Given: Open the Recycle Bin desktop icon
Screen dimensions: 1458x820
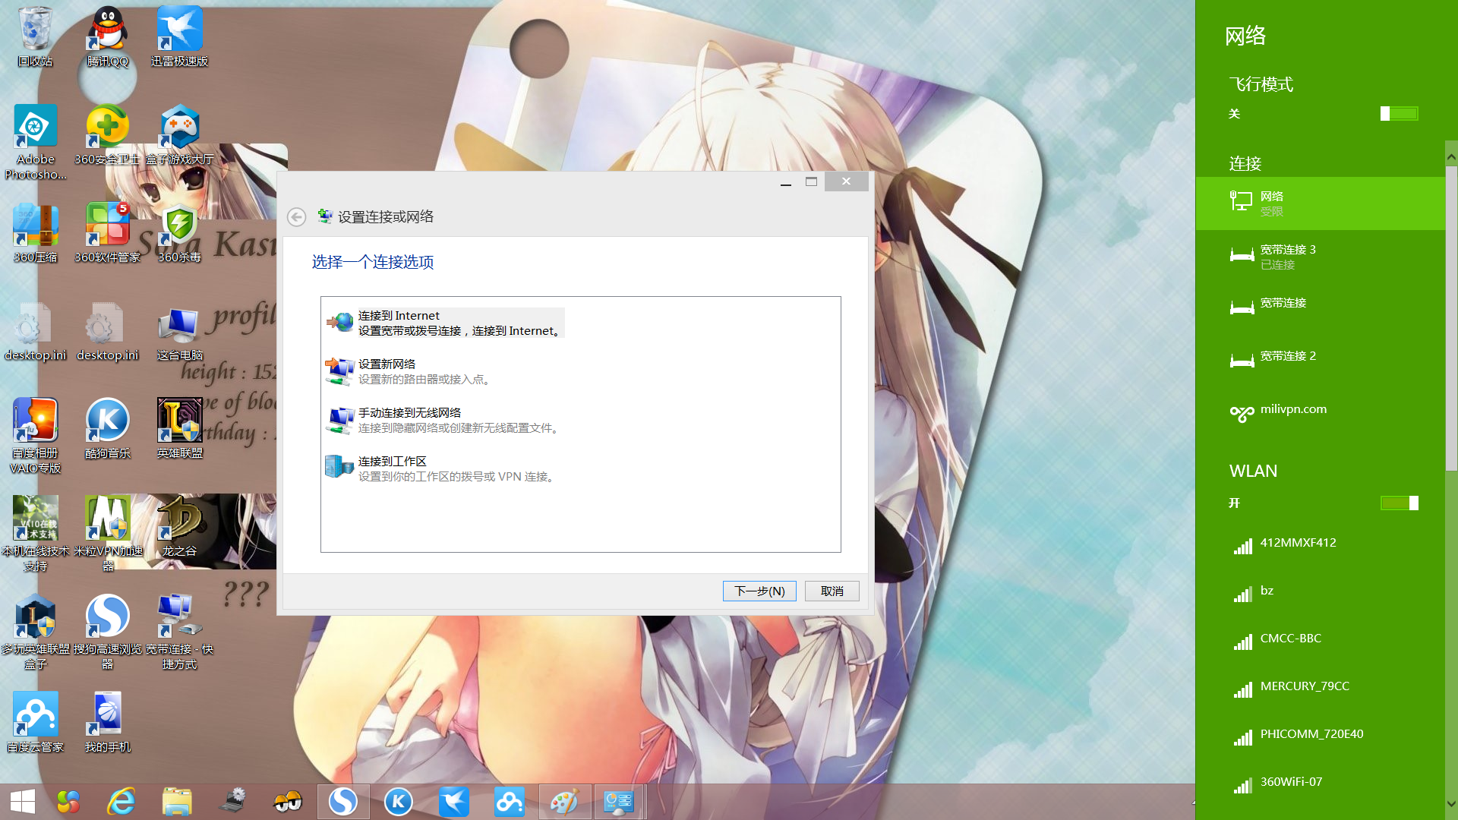Looking at the screenshot, I should [35, 36].
